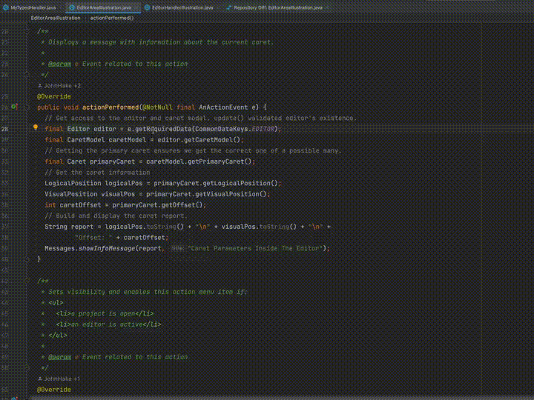This screenshot has width=534, height=400.
Task: Click the author icon beside JohnHake +2
Action: pyautogui.click(x=40, y=86)
